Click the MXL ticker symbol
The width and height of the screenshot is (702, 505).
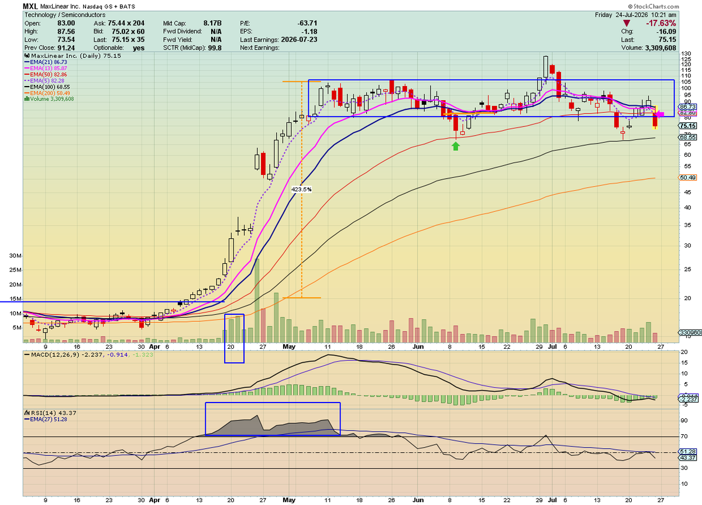(30, 5)
